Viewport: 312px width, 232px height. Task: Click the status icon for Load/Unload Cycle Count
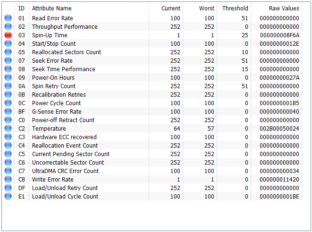pyautogui.click(x=8, y=196)
